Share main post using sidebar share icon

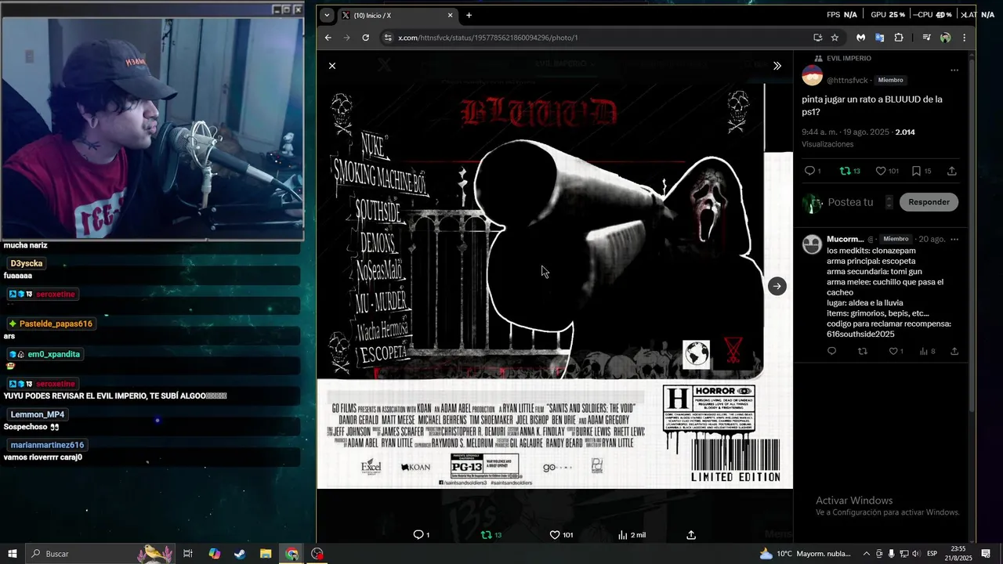tap(952, 171)
